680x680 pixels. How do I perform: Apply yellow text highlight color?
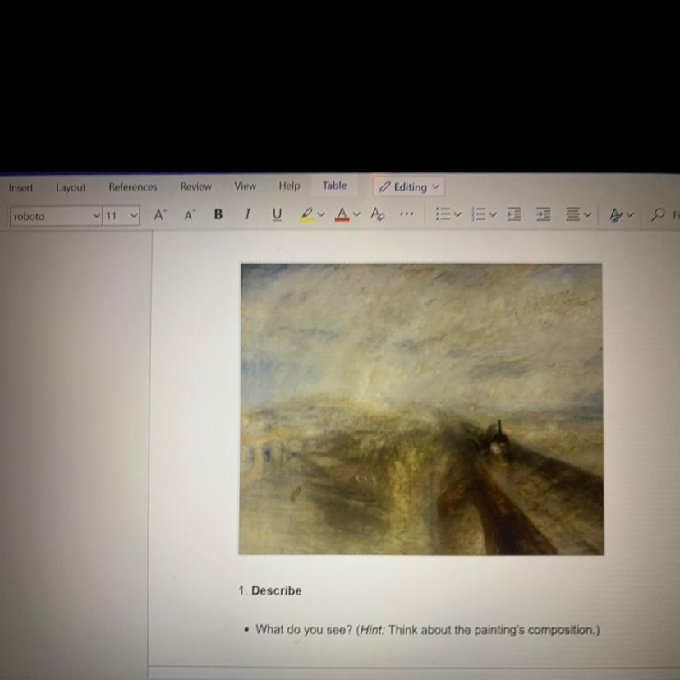[x=307, y=214]
